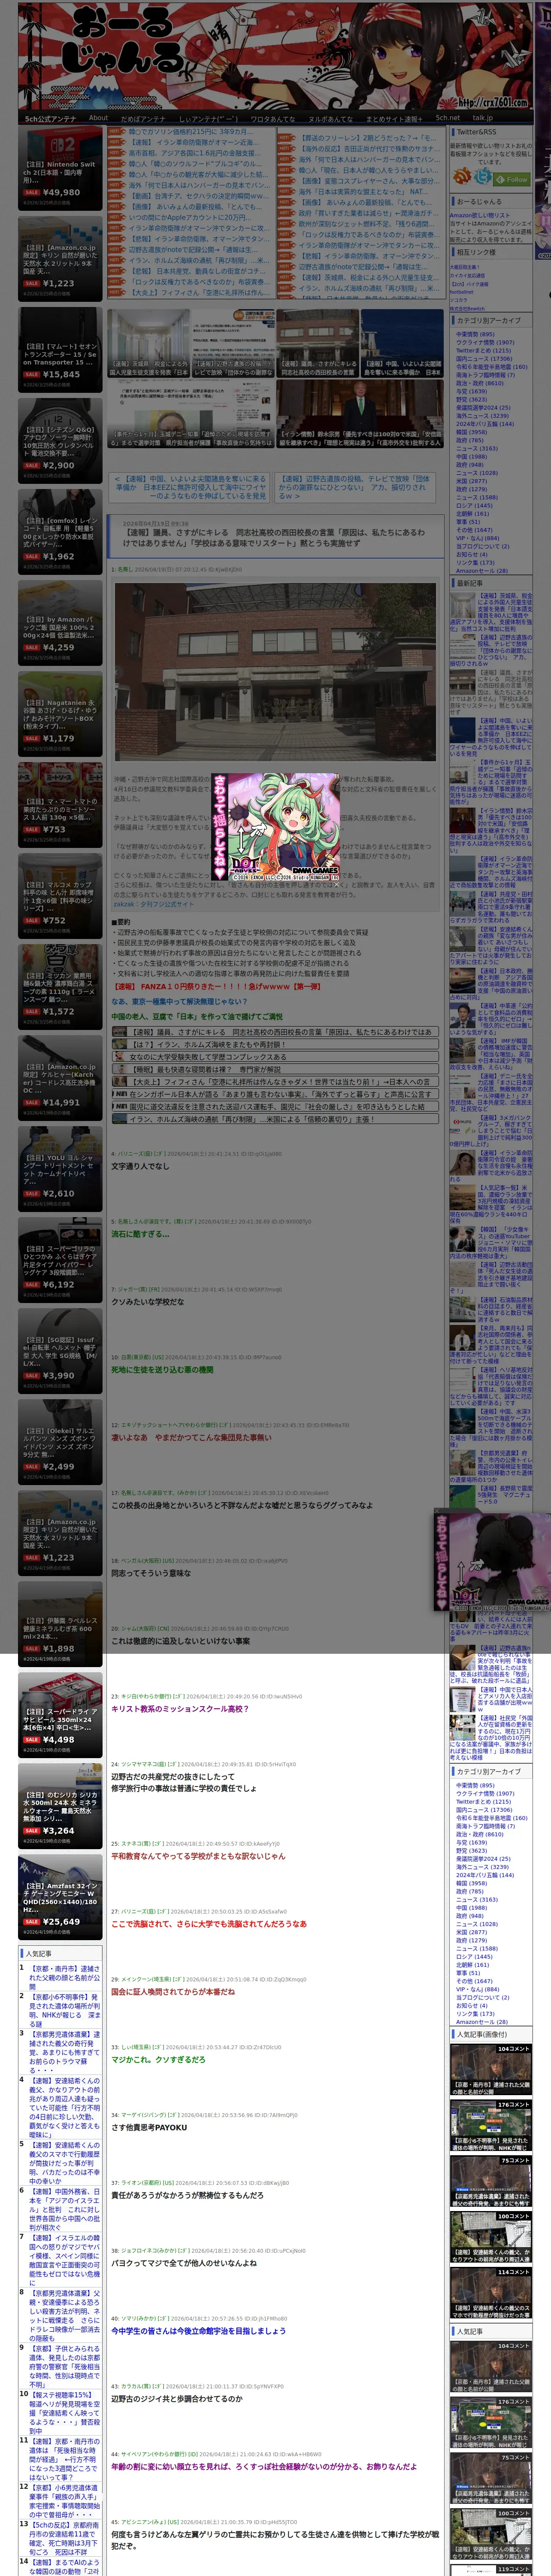Click the blue Twitter bird icon

pyautogui.click(x=483, y=176)
